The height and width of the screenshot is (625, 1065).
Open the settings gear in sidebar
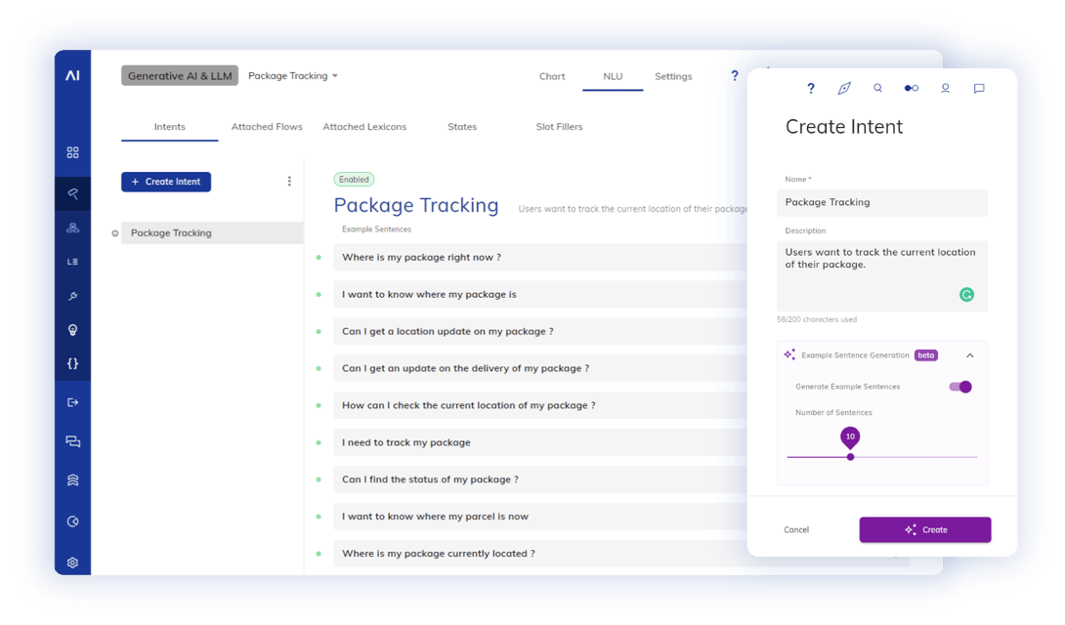pyautogui.click(x=72, y=562)
